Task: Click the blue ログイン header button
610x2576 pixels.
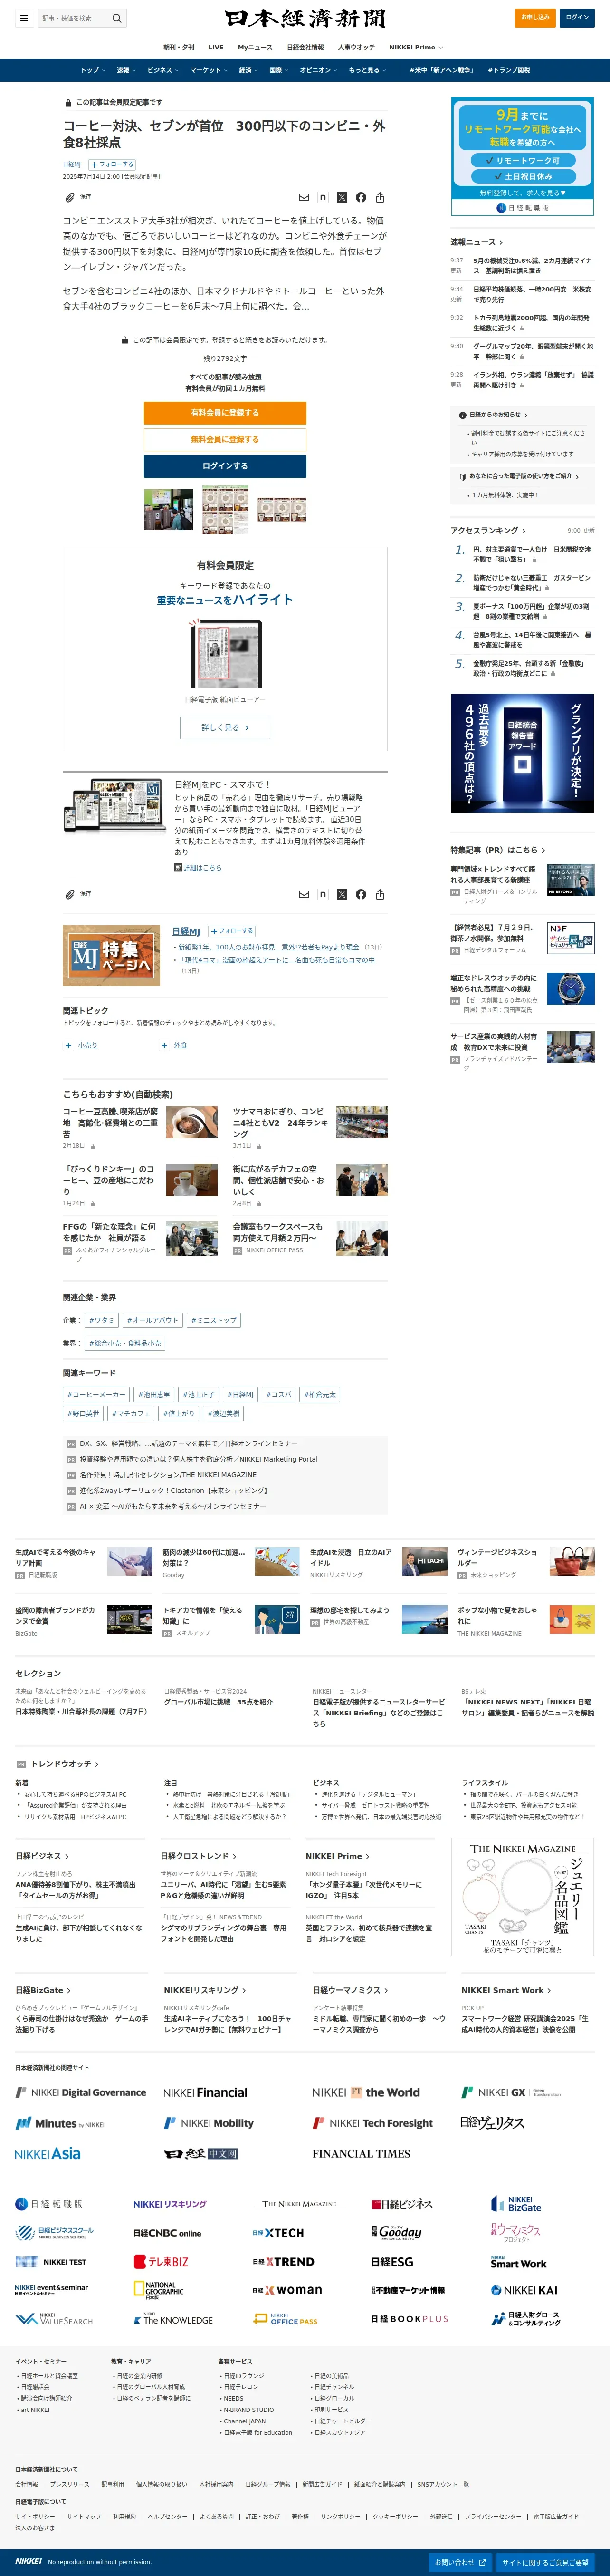Action: tap(577, 17)
